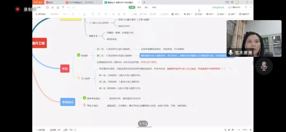Switch to the 插入 insert tab

(x=146, y=7)
